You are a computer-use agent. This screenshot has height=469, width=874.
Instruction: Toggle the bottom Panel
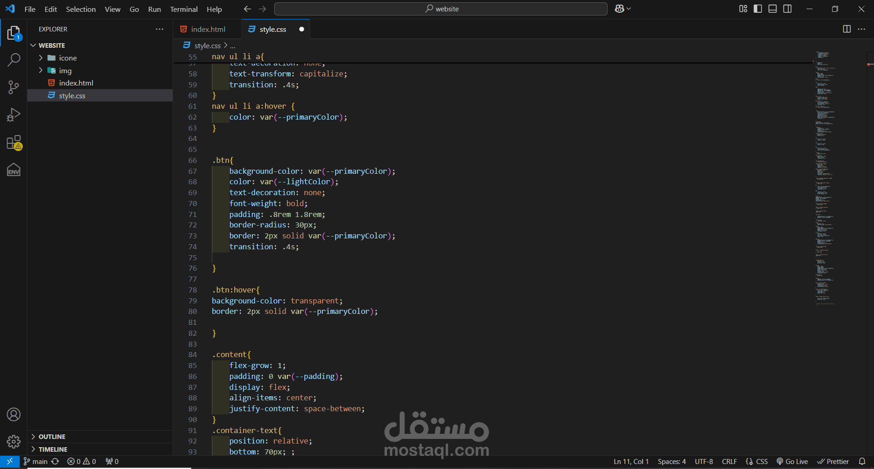(772, 9)
